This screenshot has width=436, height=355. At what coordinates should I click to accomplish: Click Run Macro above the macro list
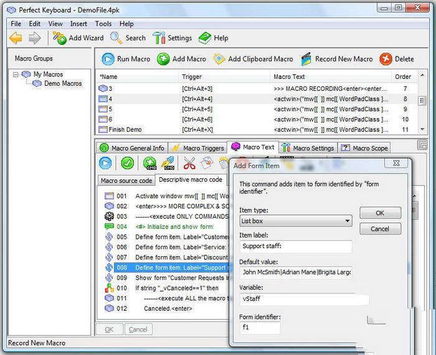[x=126, y=59]
